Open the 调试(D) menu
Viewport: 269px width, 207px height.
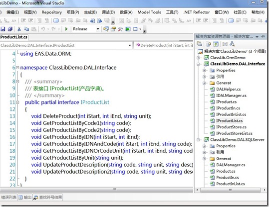click(108, 12)
